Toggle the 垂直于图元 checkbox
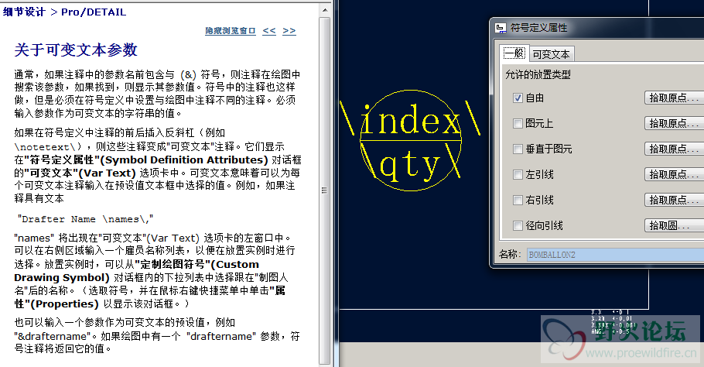Screen dimensions: 704x367 [x=518, y=149]
